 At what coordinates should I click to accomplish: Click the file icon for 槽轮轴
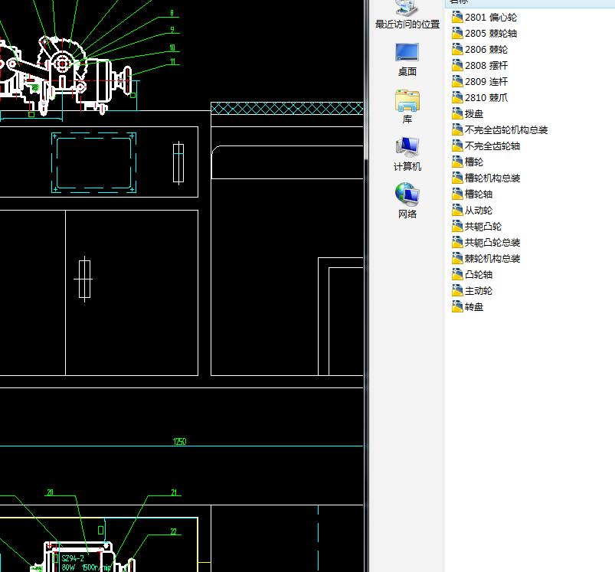(x=457, y=194)
